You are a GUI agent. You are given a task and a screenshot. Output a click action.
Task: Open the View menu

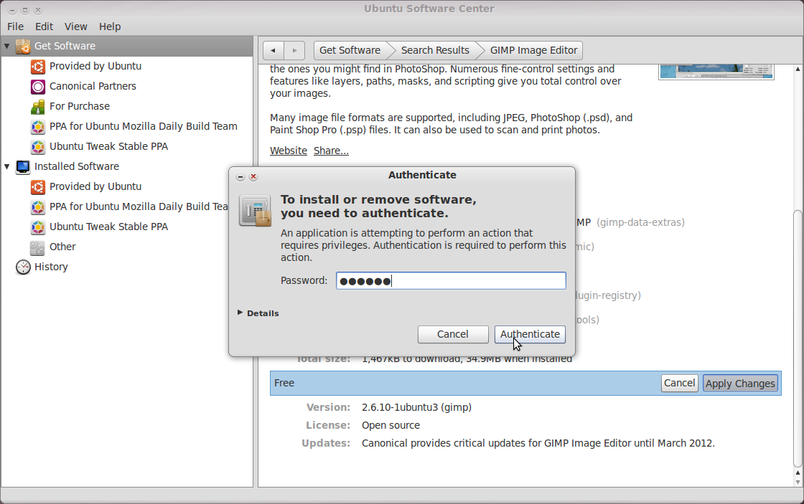coord(76,27)
